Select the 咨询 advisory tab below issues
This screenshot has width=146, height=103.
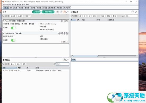tap(74, 59)
